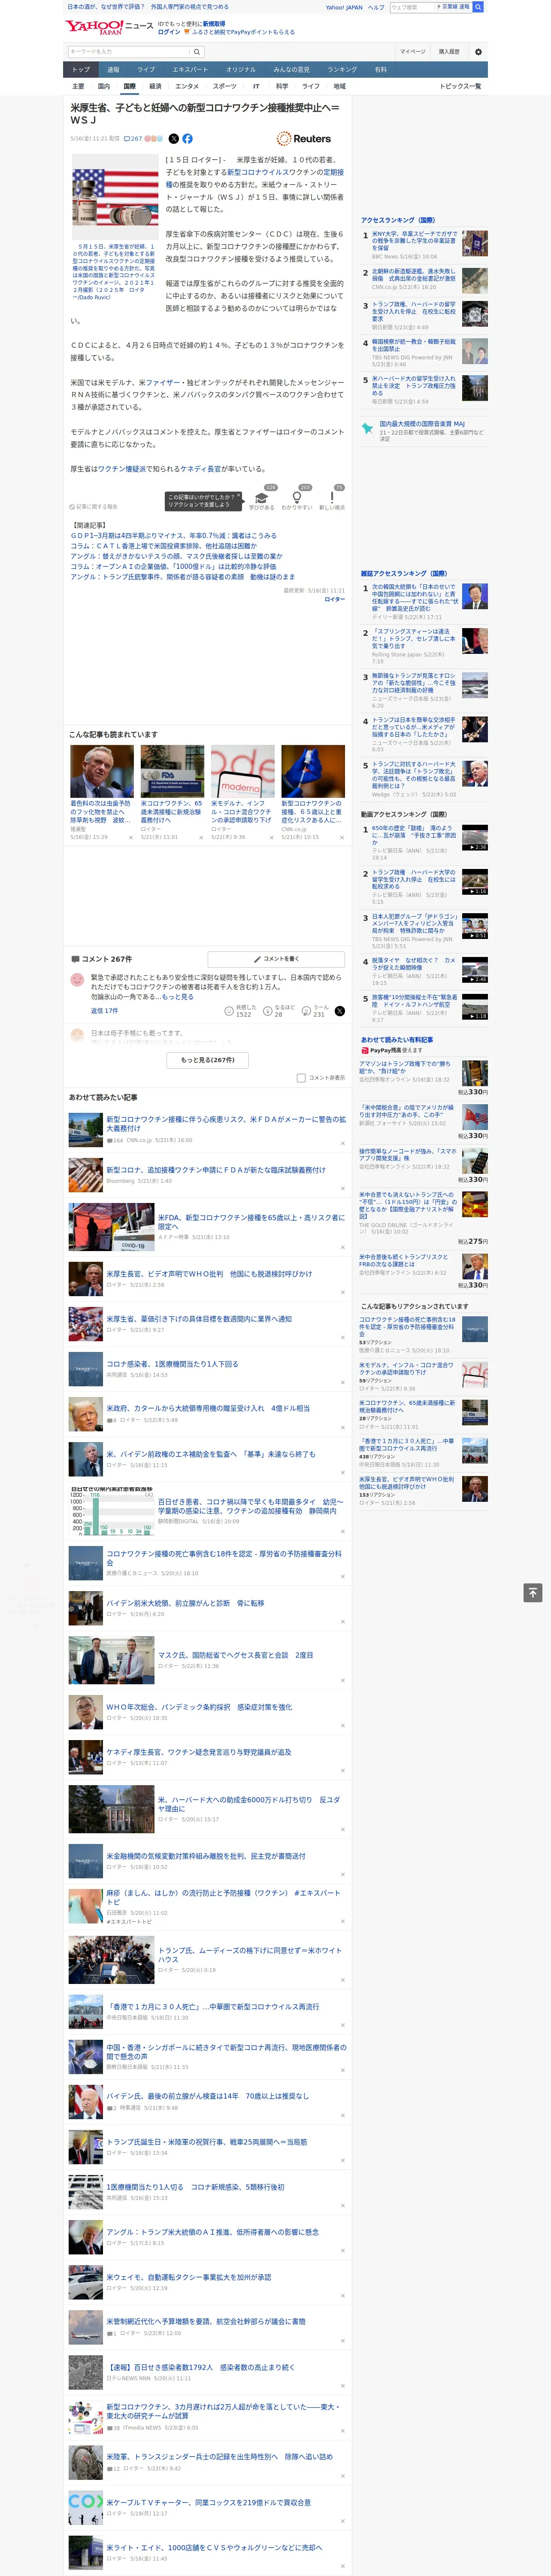The height and width of the screenshot is (2576, 551).
Task: Open the 記事に関する報告 report link
Action: click(93, 507)
